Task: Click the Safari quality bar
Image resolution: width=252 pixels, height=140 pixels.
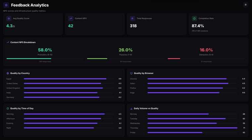Action: 188,83
